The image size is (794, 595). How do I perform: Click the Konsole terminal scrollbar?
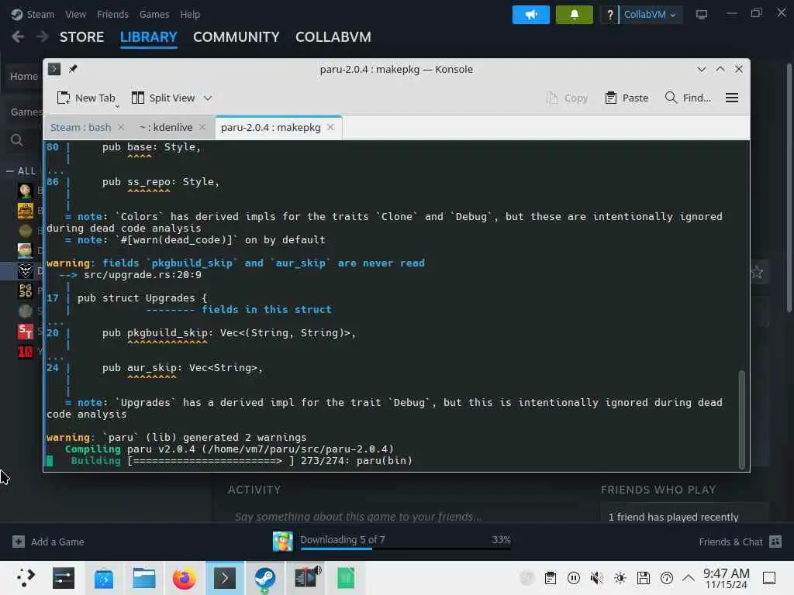pos(742,419)
